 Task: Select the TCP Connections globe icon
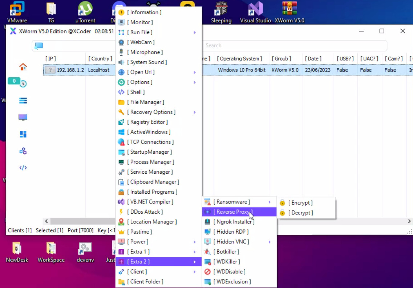coord(121,142)
